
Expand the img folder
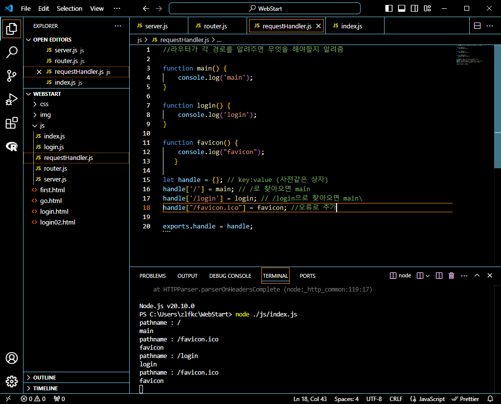(x=76, y=114)
